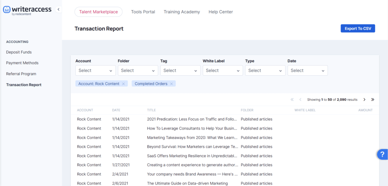This screenshot has height=186, width=388.
Task: Click the 1/27/2021 date cell
Action: coord(121,165)
